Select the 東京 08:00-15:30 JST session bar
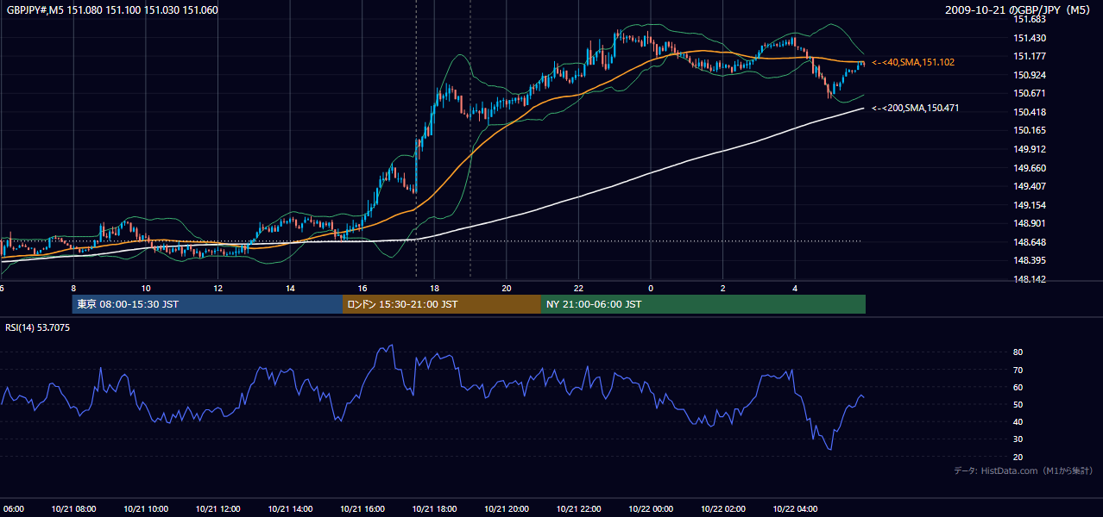The height and width of the screenshot is (517, 1103). (x=207, y=304)
